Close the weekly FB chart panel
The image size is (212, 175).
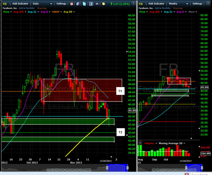[208, 3]
